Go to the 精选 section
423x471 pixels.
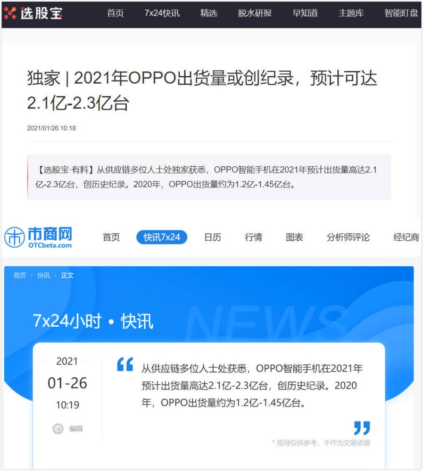(209, 13)
